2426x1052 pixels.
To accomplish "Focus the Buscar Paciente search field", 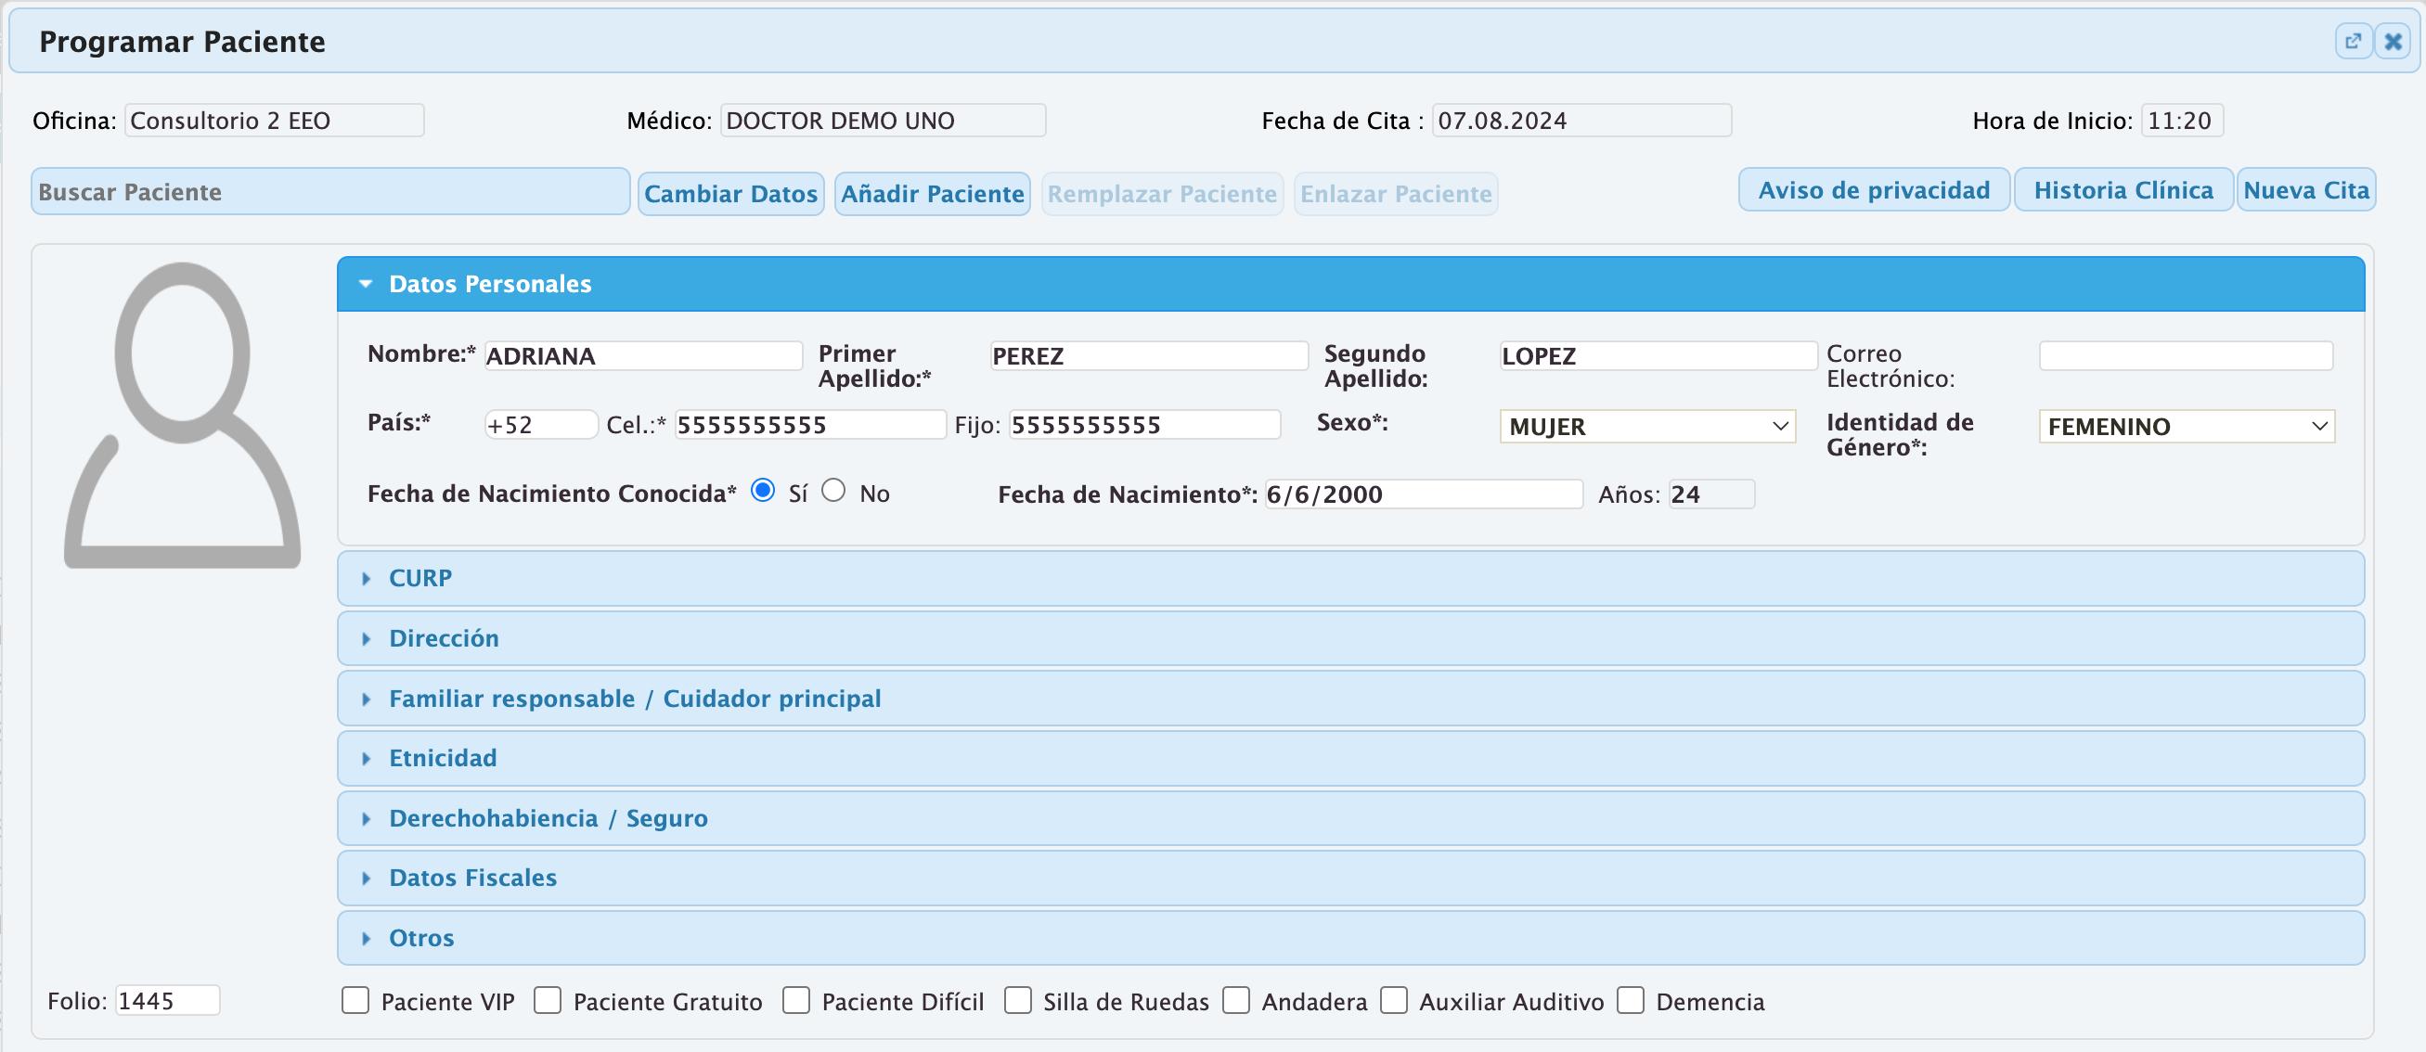I will 330,192.
